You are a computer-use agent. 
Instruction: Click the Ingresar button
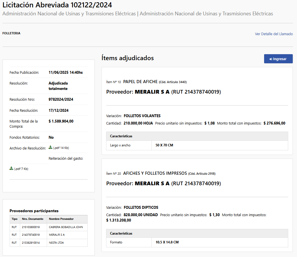[278, 59]
